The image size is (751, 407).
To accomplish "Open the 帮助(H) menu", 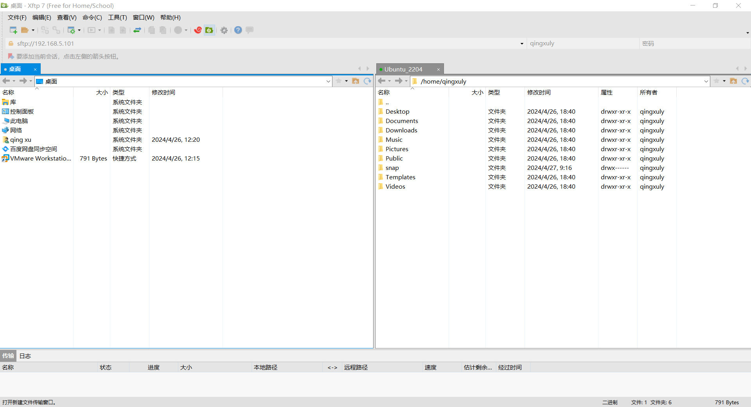I will point(171,18).
